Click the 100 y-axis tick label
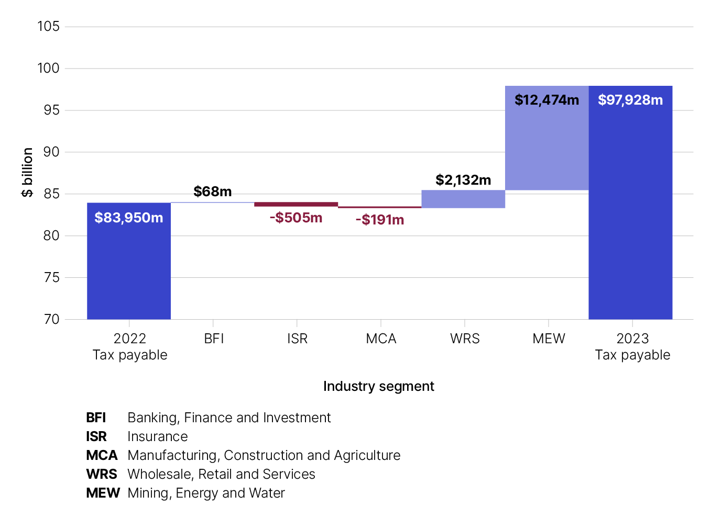The width and height of the screenshot is (722, 518). click(x=48, y=68)
